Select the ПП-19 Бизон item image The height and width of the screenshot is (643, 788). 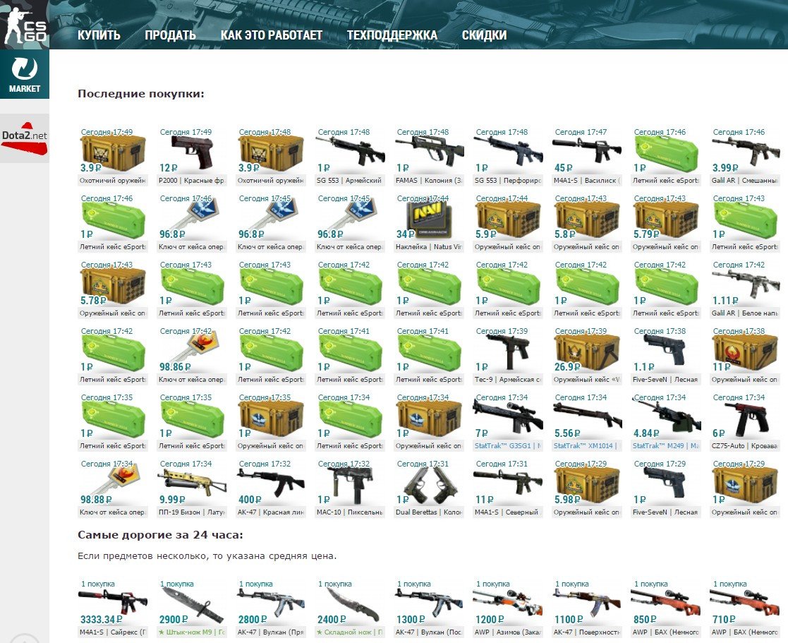192,484
